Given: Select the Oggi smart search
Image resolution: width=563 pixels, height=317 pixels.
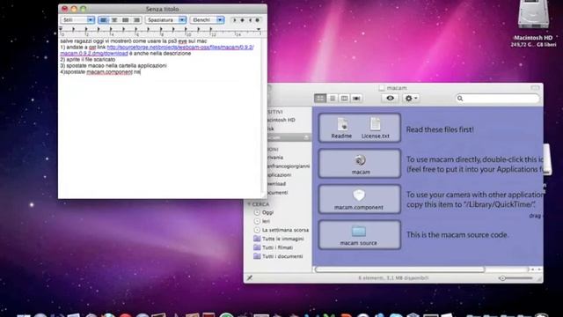Looking at the screenshot, I should coord(267,212).
